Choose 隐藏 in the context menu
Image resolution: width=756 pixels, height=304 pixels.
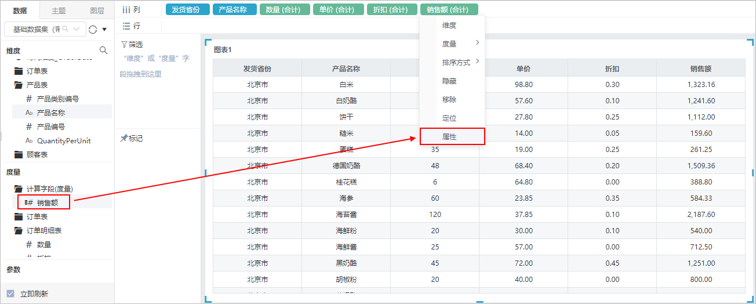coord(452,81)
